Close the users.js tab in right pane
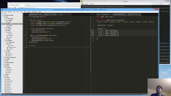The height and width of the screenshot is (96, 171). pos(139,15)
